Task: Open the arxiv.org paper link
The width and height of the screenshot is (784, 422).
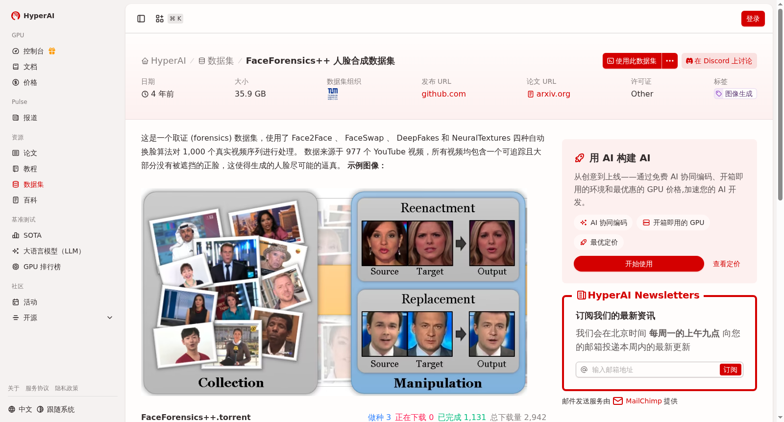Action: [549, 94]
